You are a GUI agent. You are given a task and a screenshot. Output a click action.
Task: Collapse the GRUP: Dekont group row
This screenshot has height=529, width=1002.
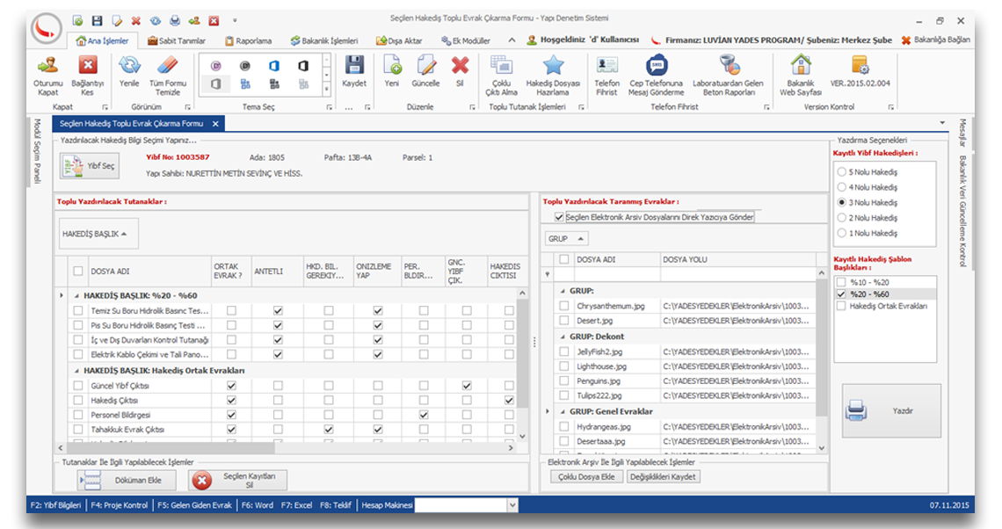pyautogui.click(x=562, y=336)
